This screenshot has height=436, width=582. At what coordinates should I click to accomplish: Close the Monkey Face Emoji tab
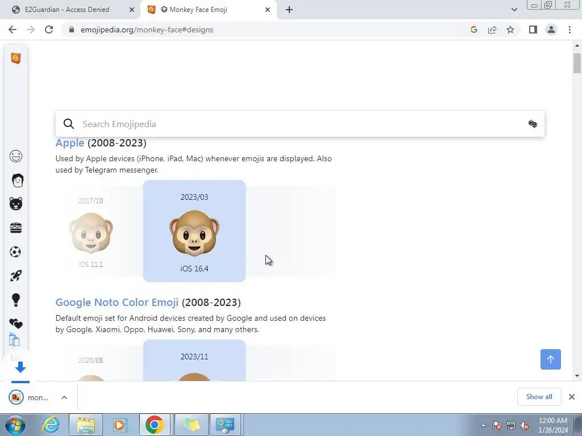coord(268,10)
